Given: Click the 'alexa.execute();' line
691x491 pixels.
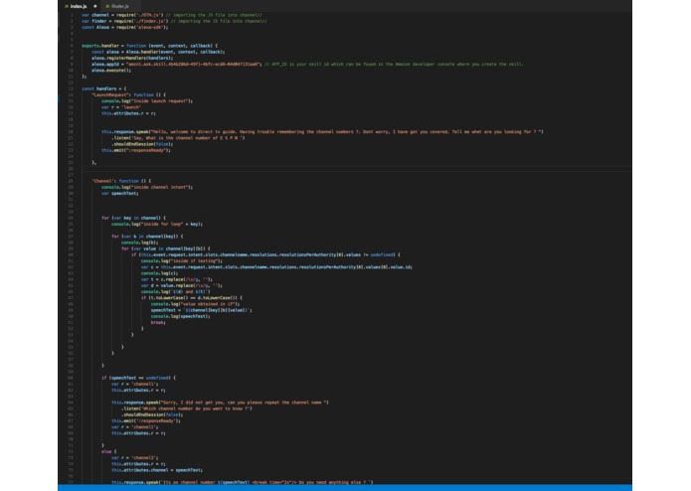Looking at the screenshot, I should pyautogui.click(x=111, y=71).
